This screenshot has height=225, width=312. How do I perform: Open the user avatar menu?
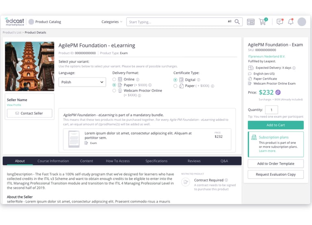[302, 22]
